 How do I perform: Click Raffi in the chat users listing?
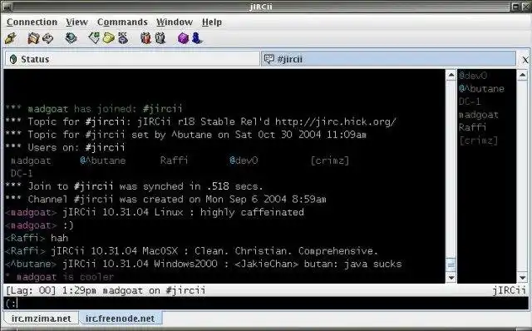174,161
